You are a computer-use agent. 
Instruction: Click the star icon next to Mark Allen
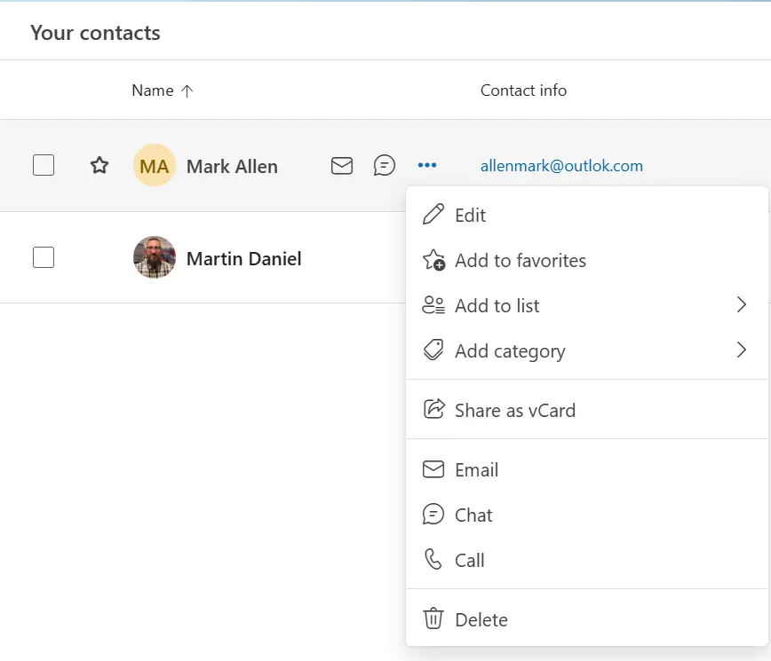(99, 166)
